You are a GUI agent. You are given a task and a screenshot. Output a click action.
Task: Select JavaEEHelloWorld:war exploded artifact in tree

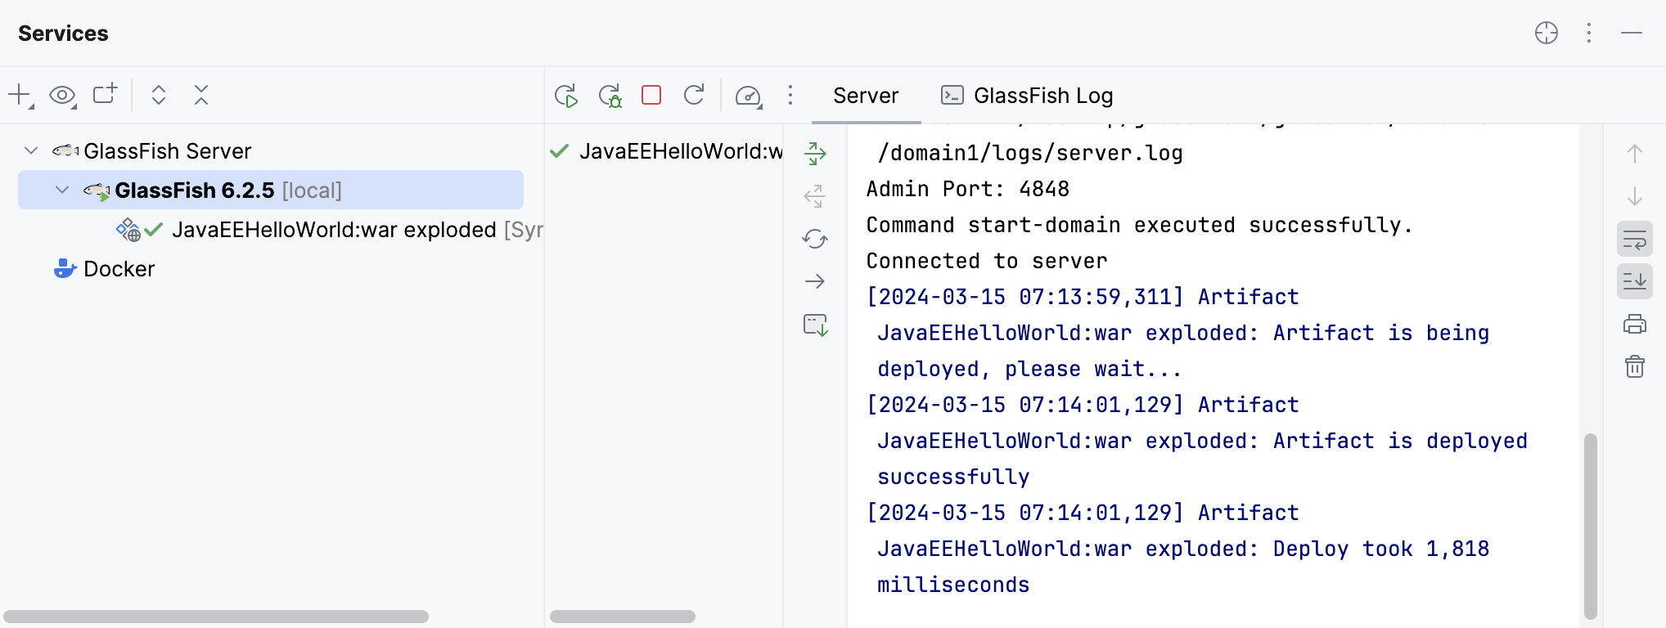coord(334,230)
